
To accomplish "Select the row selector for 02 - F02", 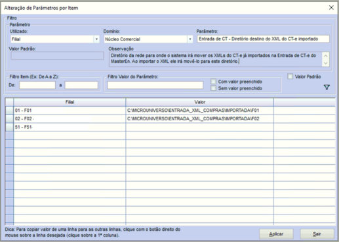I will tap(9, 119).
